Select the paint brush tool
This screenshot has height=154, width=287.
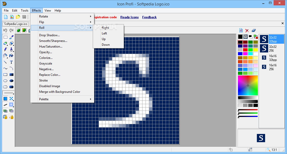11,50
